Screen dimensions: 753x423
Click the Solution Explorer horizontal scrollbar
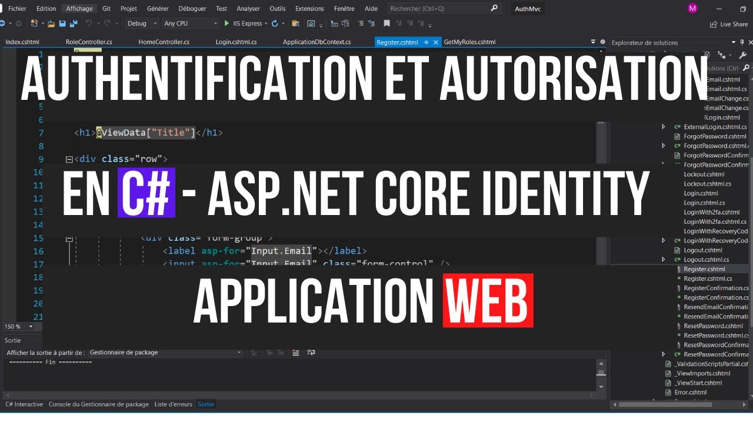665,404
